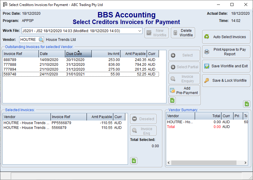This screenshot has width=253, height=180.
Task: Click Excel export icon below outstanding invoices
Action: click(172, 100)
